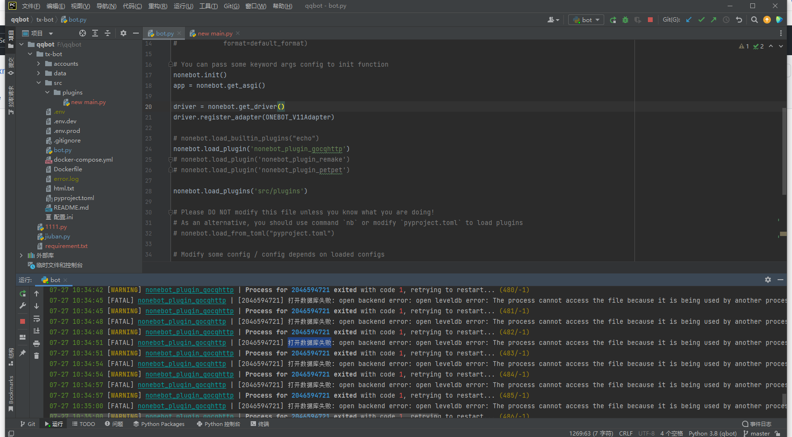
Task: Toggle soft-wrap in the run console
Action: pos(37,319)
